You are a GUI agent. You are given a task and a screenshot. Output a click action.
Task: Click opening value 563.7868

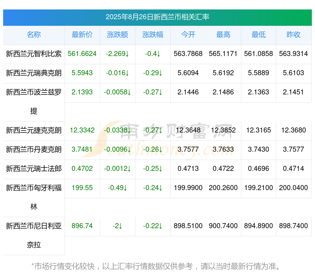click(x=188, y=54)
